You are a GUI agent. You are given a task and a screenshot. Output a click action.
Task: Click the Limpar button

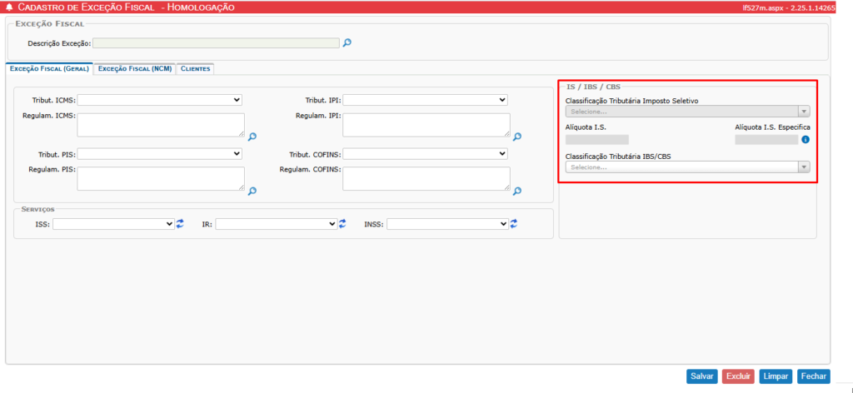click(x=776, y=376)
